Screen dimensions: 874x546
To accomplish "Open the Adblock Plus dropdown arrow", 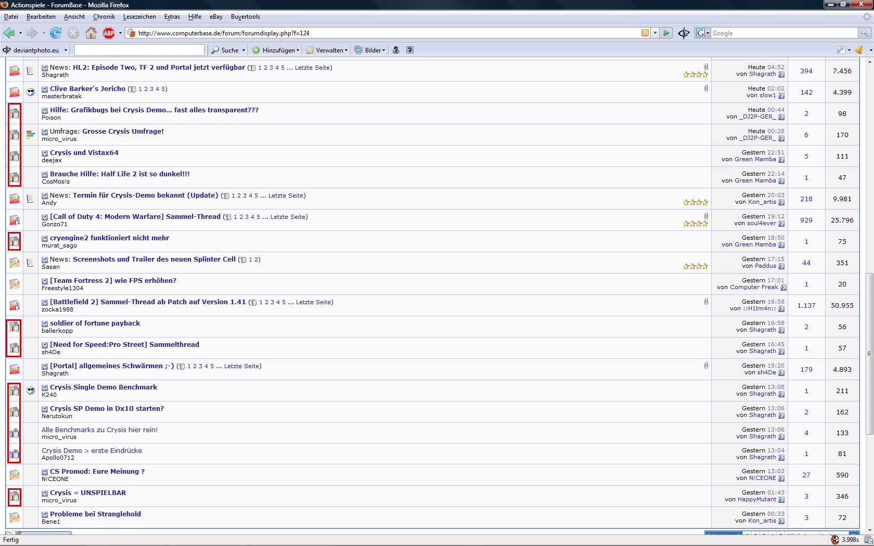I will point(120,33).
